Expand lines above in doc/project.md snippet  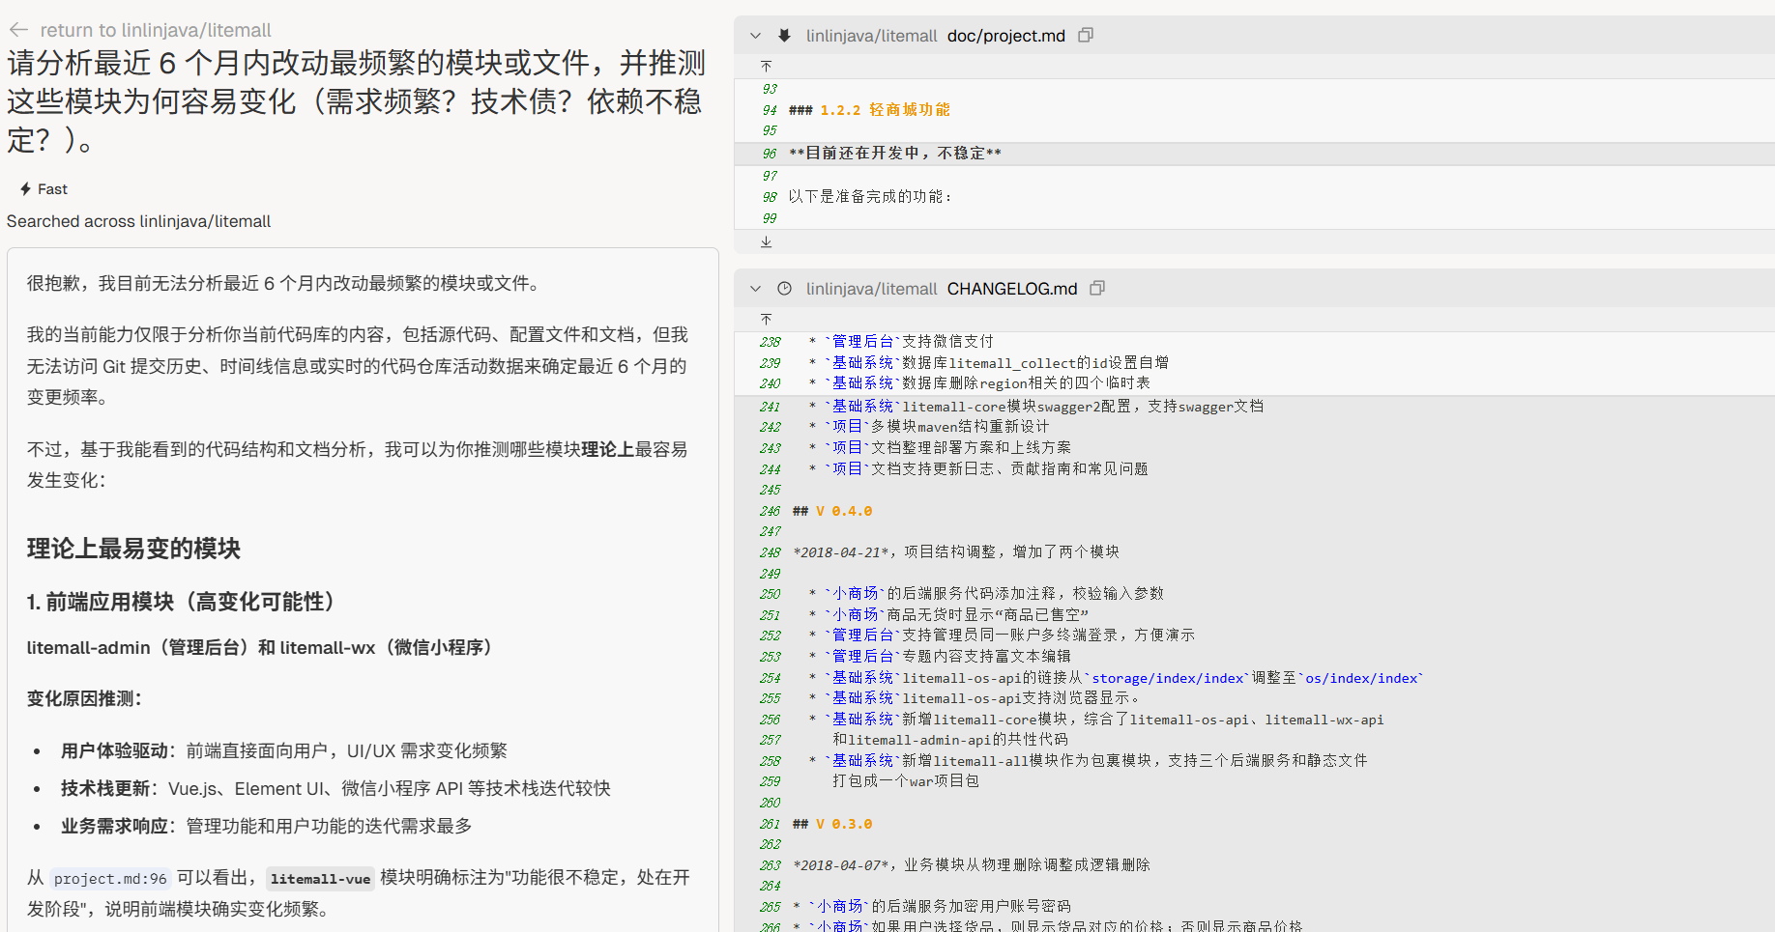click(x=766, y=67)
